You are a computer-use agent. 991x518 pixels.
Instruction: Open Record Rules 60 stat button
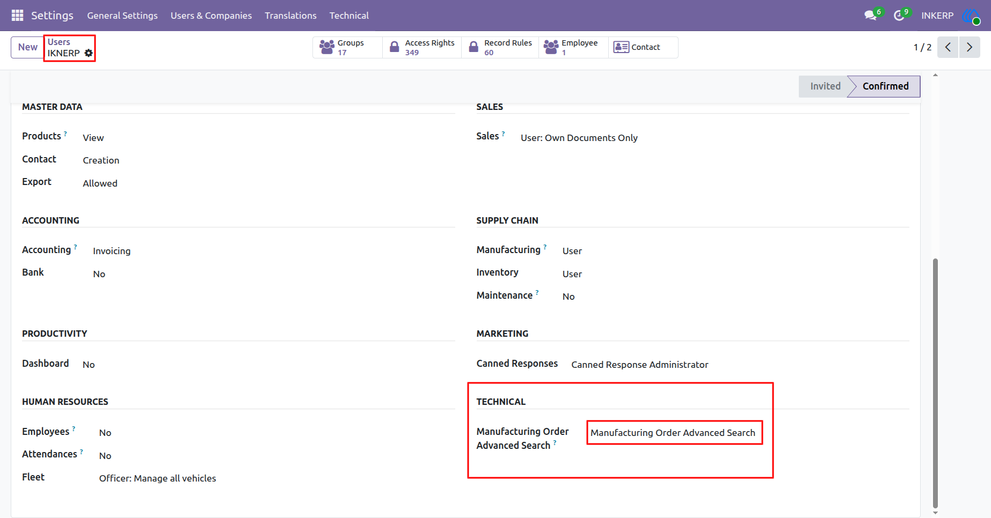[x=500, y=47]
